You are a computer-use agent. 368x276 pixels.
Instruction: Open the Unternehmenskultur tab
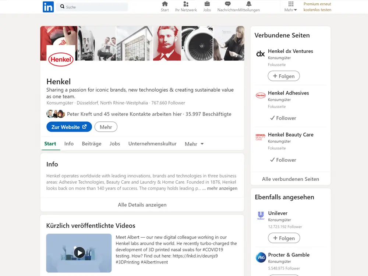point(152,144)
